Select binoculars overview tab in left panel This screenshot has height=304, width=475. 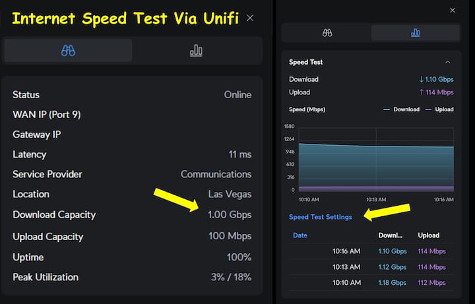click(x=68, y=51)
